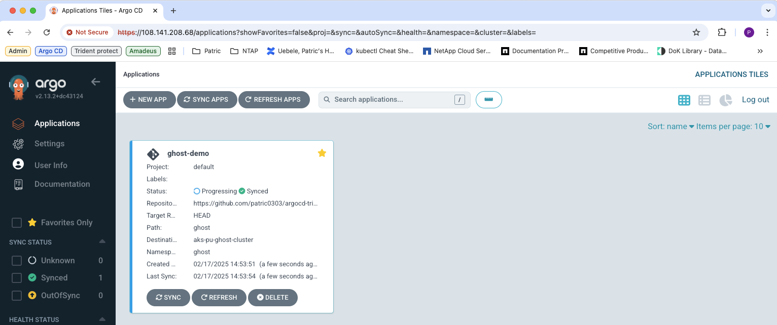Open the kubectl Cheat Sheet bookmark
This screenshot has width=777, height=325.
(379, 51)
